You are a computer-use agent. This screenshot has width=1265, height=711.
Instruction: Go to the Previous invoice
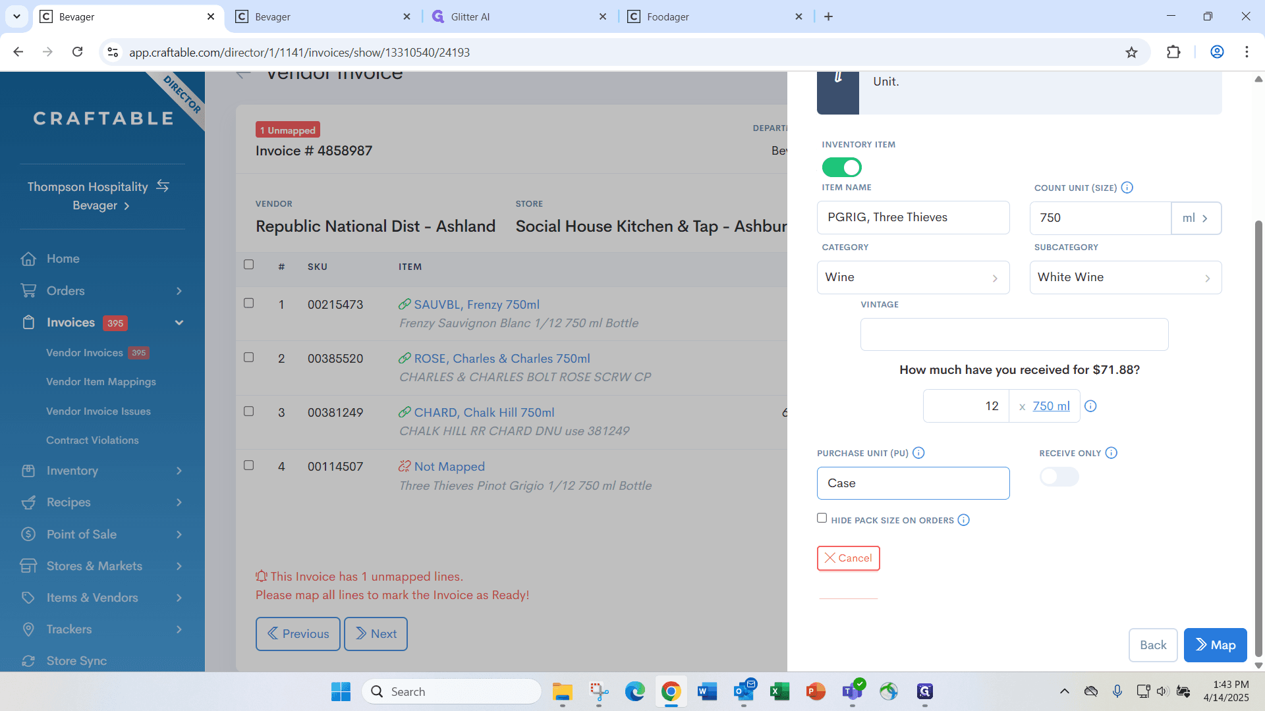tap(298, 634)
